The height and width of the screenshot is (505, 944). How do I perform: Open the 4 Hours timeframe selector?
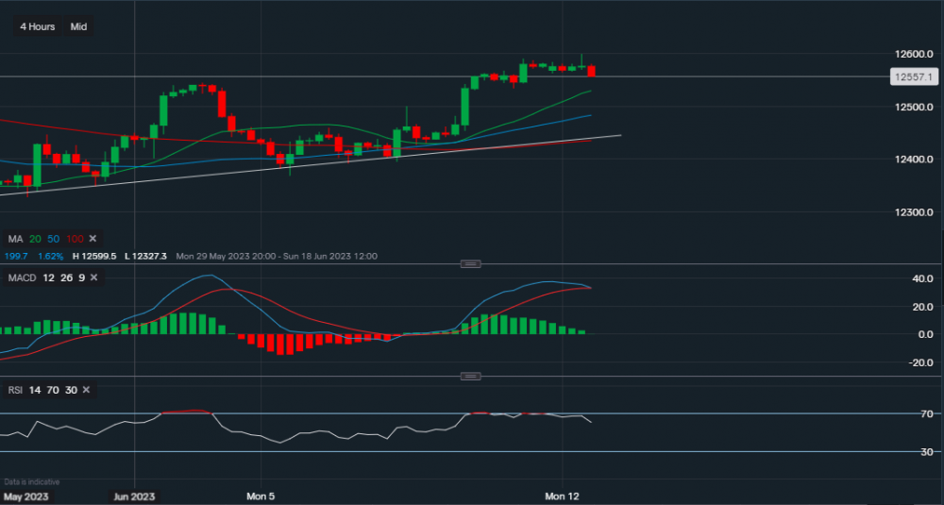40,26
